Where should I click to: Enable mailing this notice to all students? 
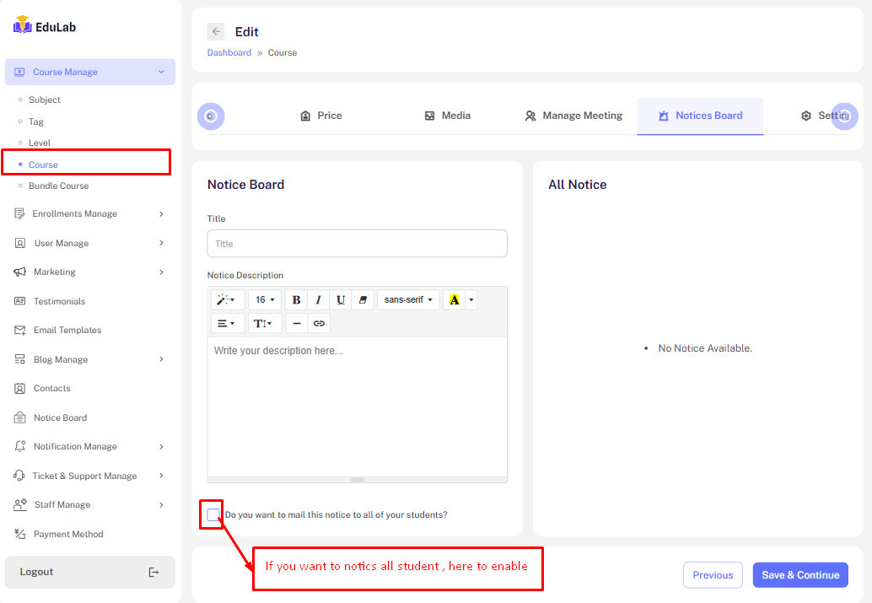[x=213, y=514]
